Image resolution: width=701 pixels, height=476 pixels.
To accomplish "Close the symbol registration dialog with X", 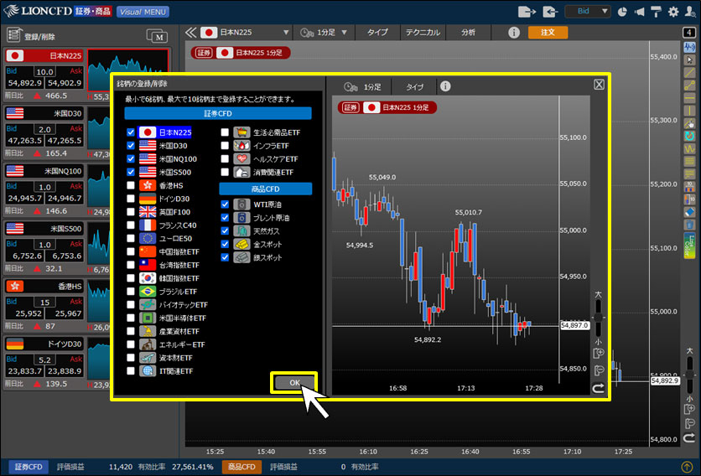I will pos(599,84).
